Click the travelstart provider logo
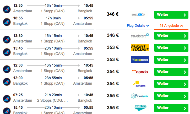 140,35
